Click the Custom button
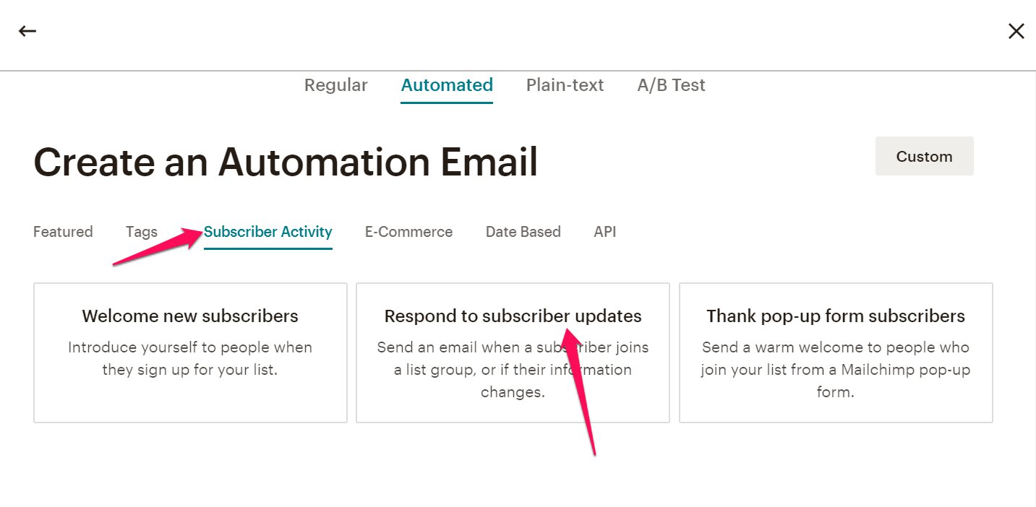The image size is (1036, 507). tap(924, 156)
